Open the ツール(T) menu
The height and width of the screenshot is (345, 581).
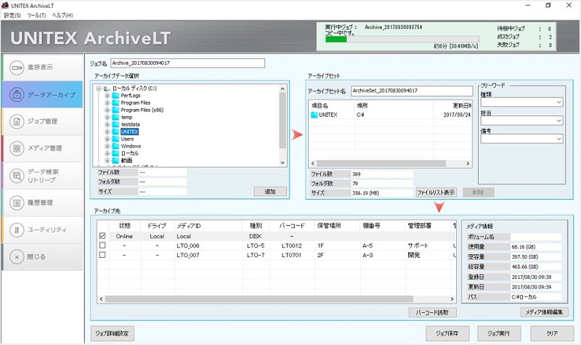click(36, 15)
